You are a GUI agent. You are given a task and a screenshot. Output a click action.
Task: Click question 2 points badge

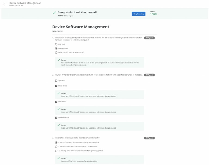click(149, 75)
